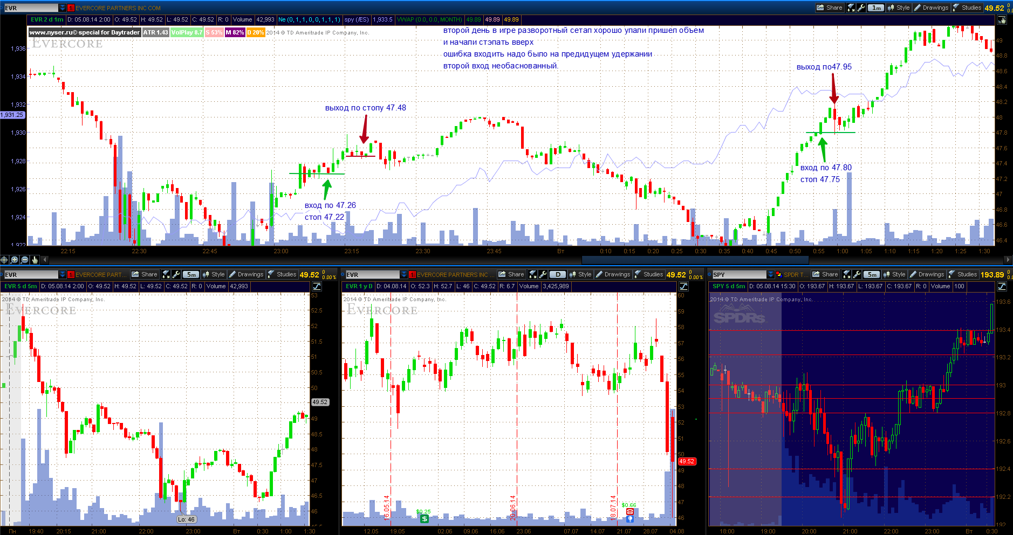
Task: Open Quick study icon on top 1m chart
Action: pos(851,8)
